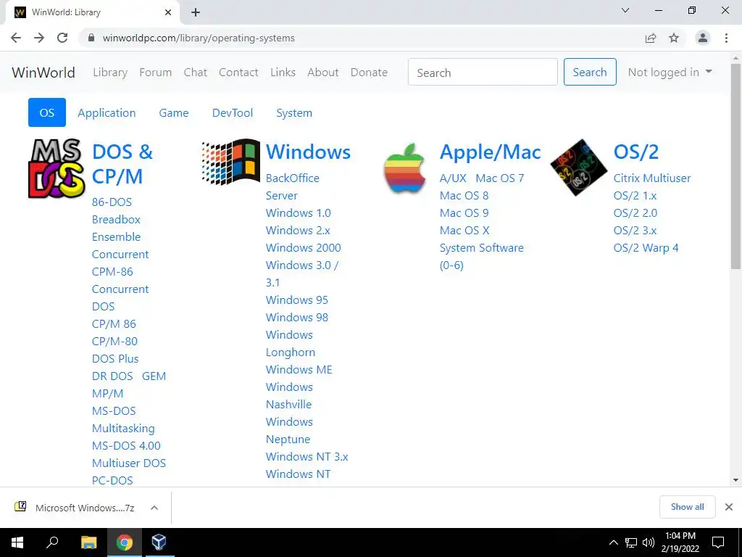This screenshot has height=557, width=742.
Task: Open the Windows 2000 link
Action: pos(304,248)
